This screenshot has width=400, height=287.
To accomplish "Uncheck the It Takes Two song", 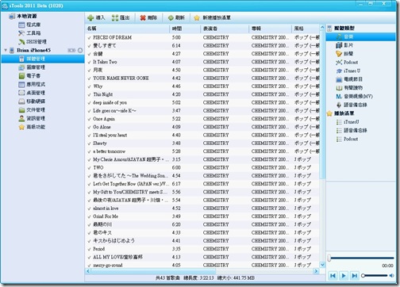I will pos(89,62).
